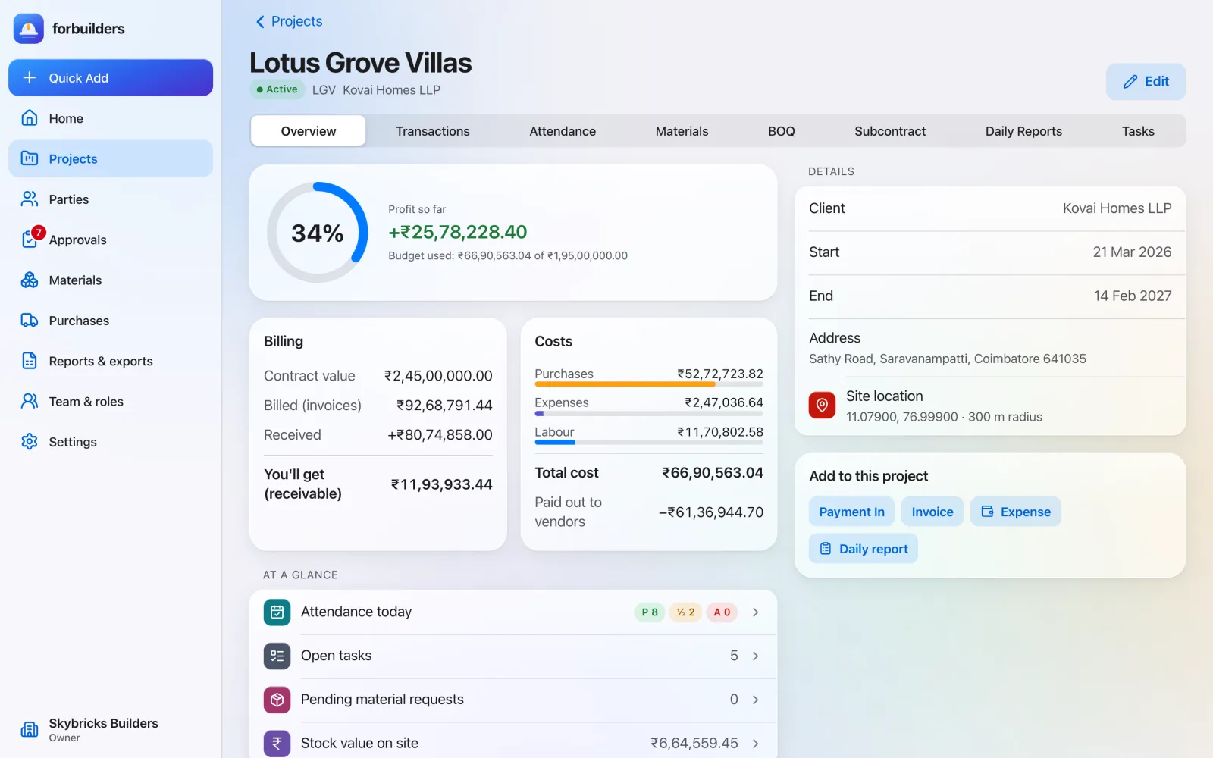Image resolution: width=1213 pixels, height=758 pixels.
Task: Click the address Sathy Road, Saravanampatti text
Action: click(948, 359)
